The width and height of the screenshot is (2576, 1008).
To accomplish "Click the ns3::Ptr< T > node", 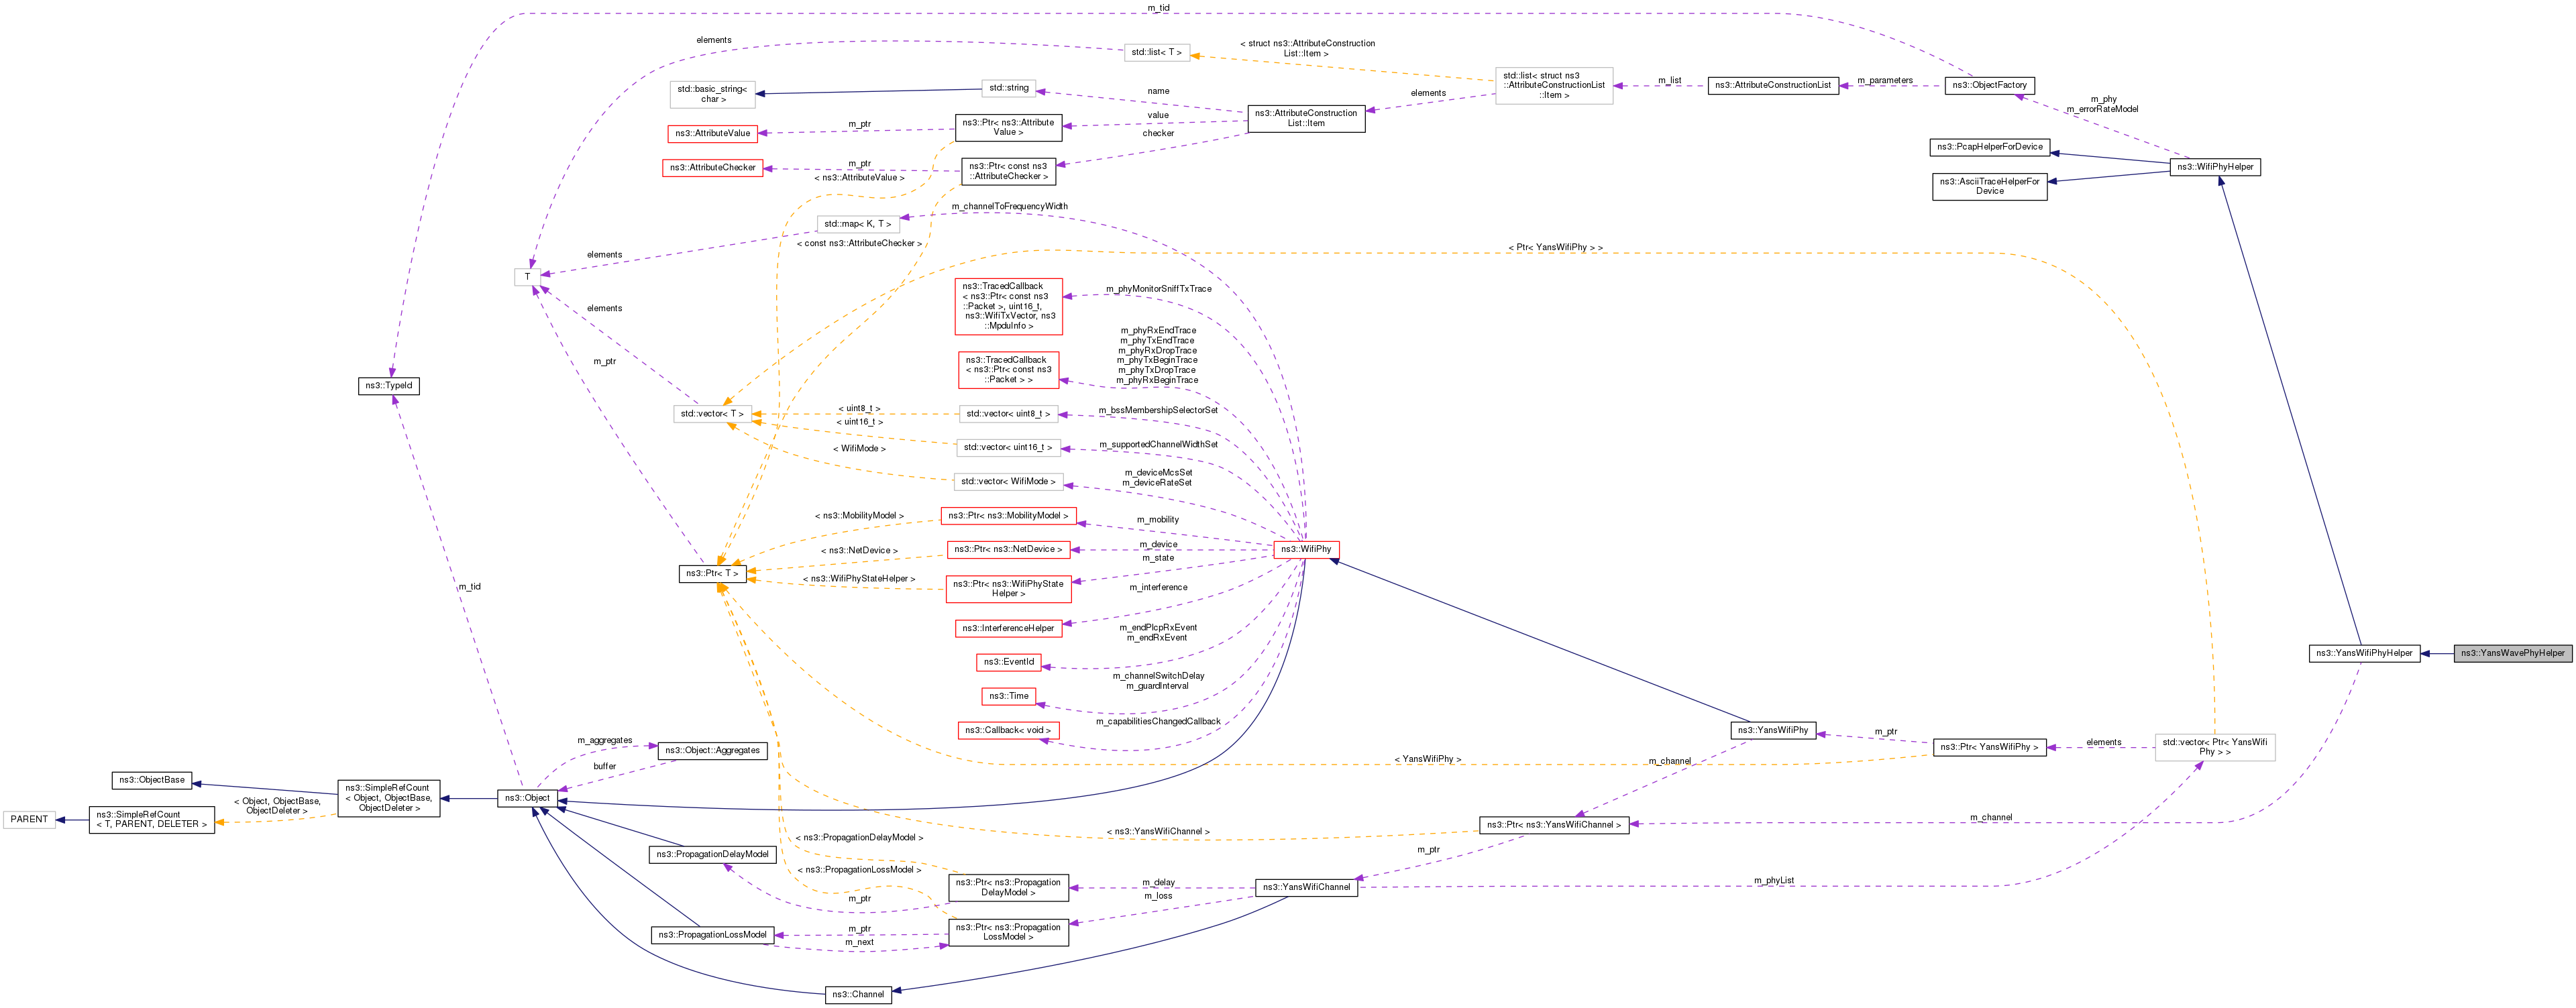I will pyautogui.click(x=712, y=573).
